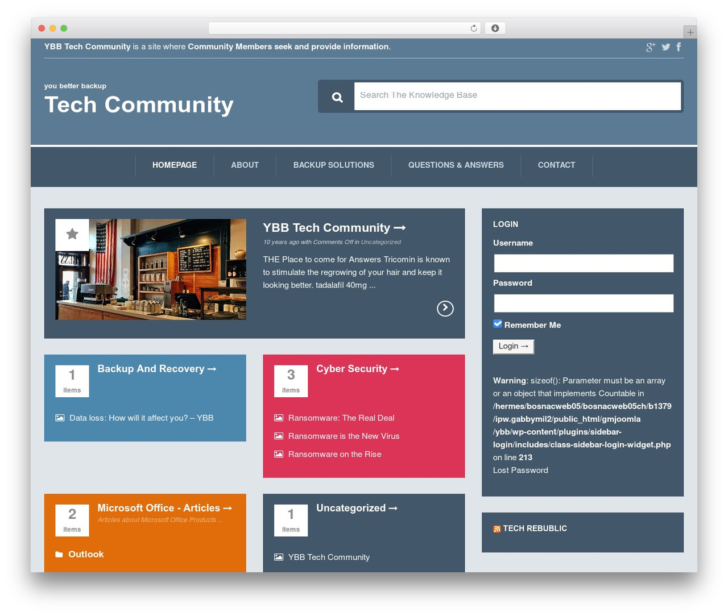Open the Twitter social icon
Image resolution: width=728 pixels, height=616 pixels.
666,47
